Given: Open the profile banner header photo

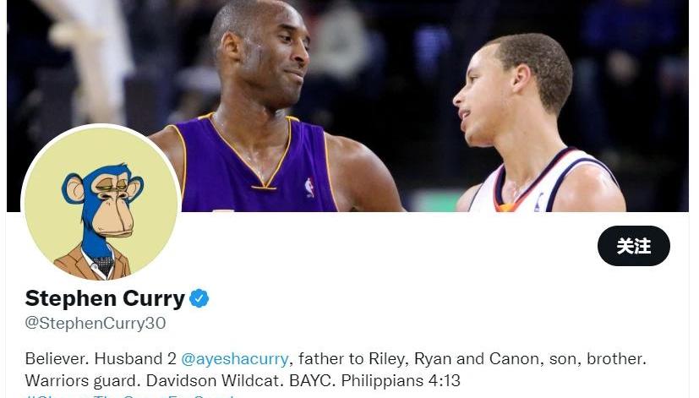Looking at the screenshot, I should (x=347, y=106).
